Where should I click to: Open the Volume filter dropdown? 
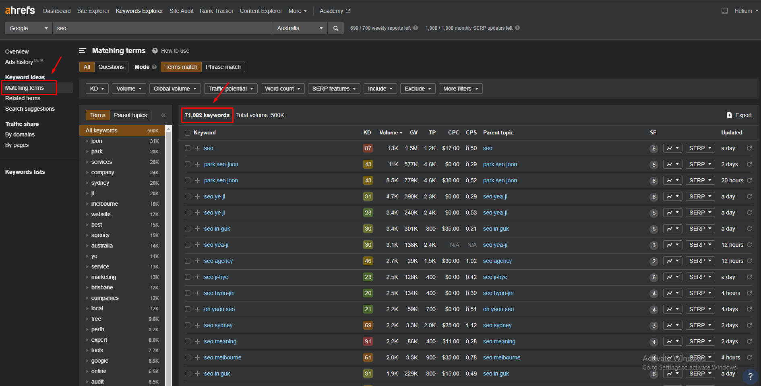[x=129, y=89]
